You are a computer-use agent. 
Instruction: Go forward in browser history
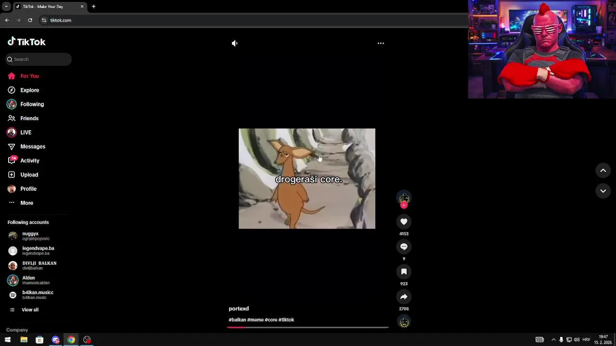coord(18,20)
